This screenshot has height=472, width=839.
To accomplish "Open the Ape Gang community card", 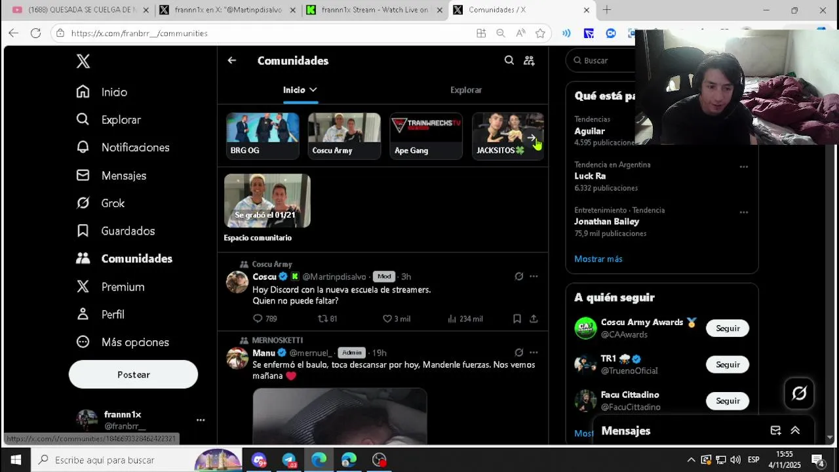I will 426,136.
